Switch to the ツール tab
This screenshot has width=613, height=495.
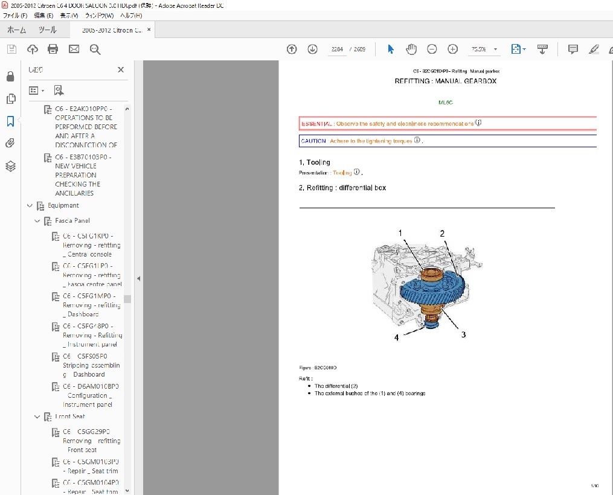(x=47, y=30)
